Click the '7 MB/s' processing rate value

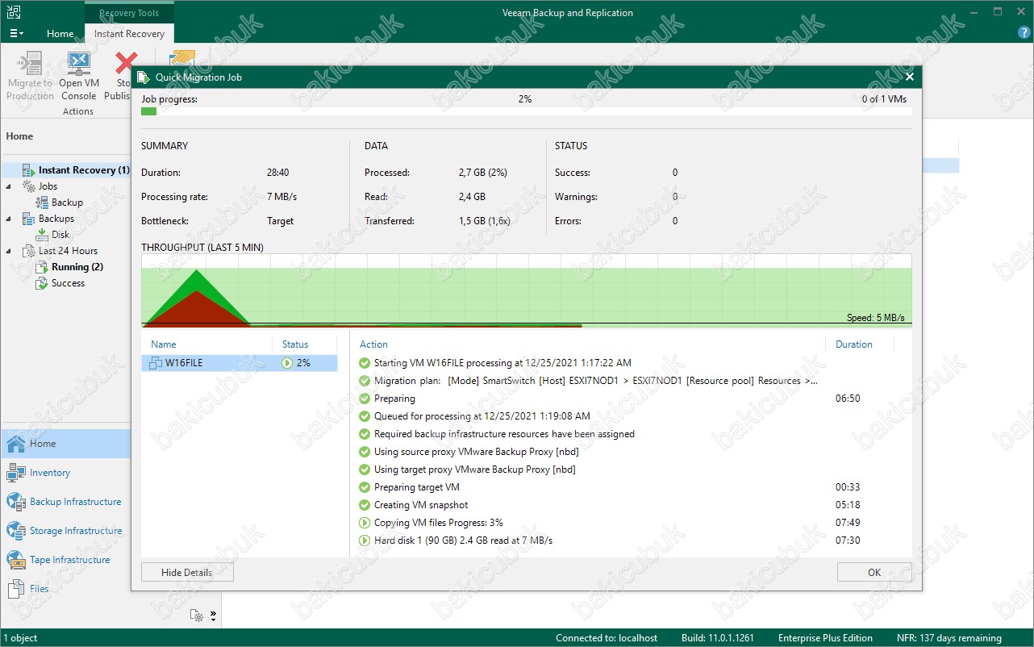tap(282, 197)
